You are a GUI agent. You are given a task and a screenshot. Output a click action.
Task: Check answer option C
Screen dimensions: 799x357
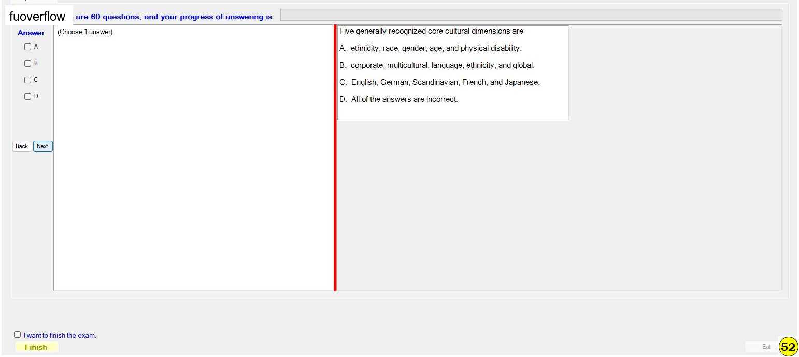pos(28,80)
